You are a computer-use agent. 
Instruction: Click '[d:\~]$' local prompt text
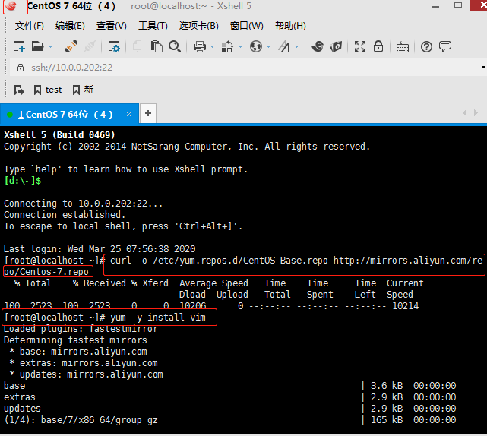point(22,181)
